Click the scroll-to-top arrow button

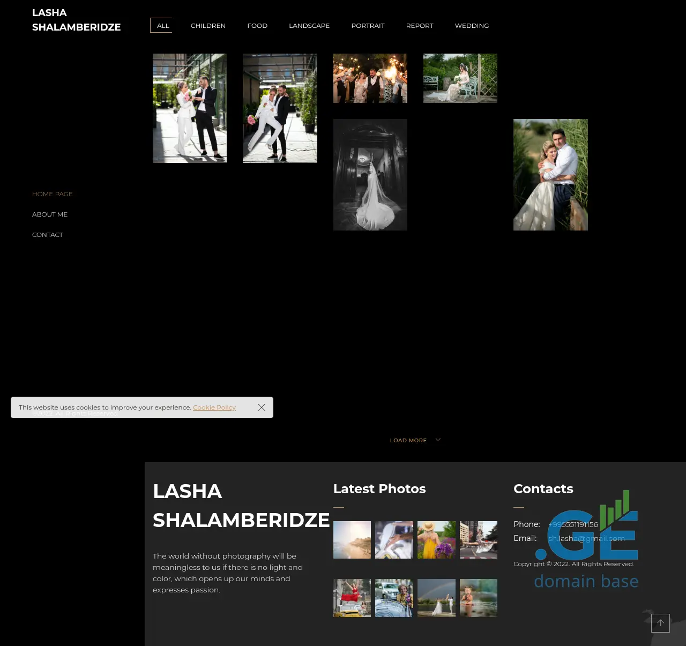660,623
